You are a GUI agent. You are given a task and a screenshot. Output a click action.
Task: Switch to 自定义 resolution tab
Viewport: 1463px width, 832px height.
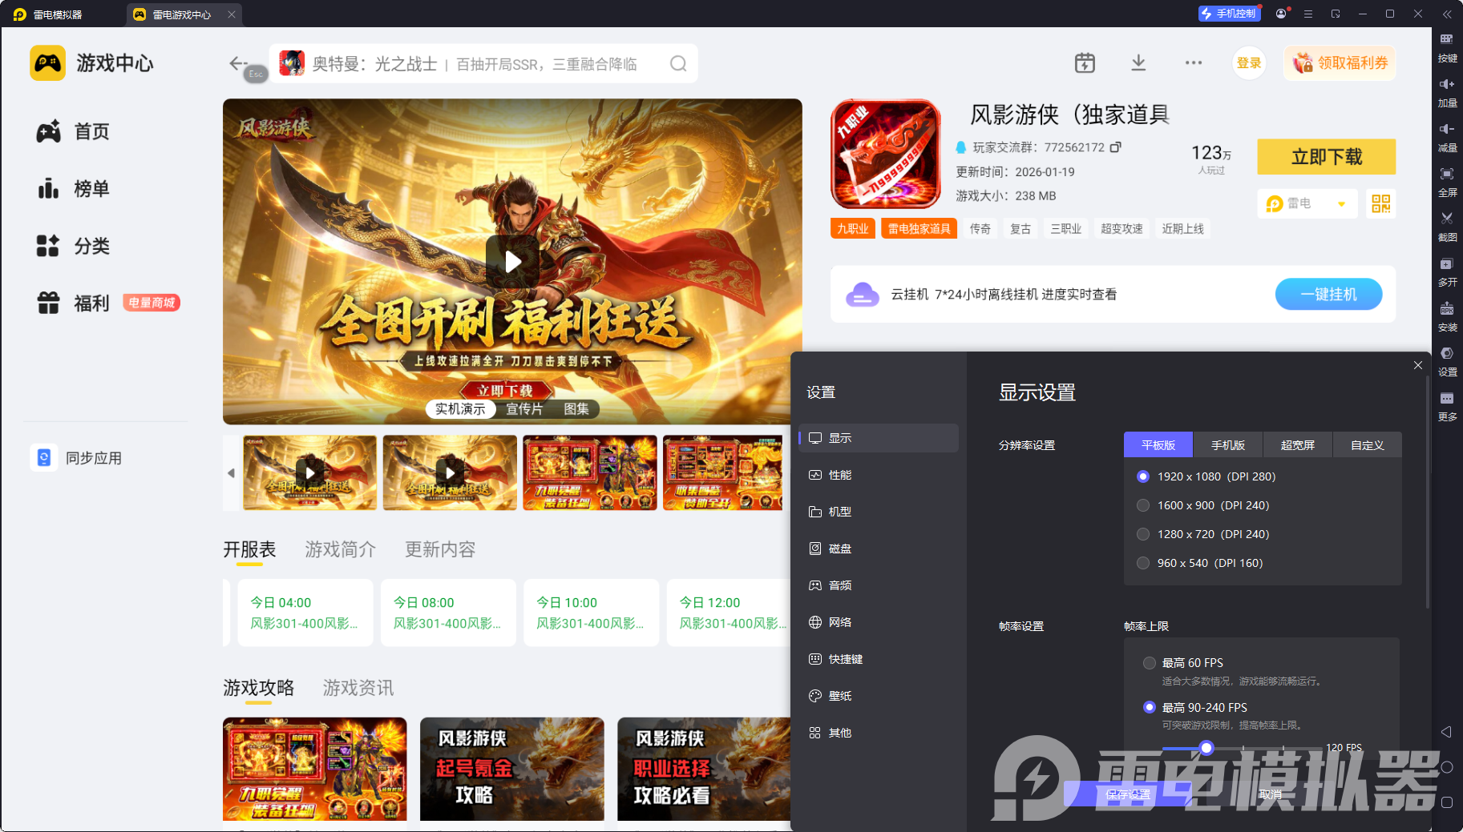[1368, 445]
